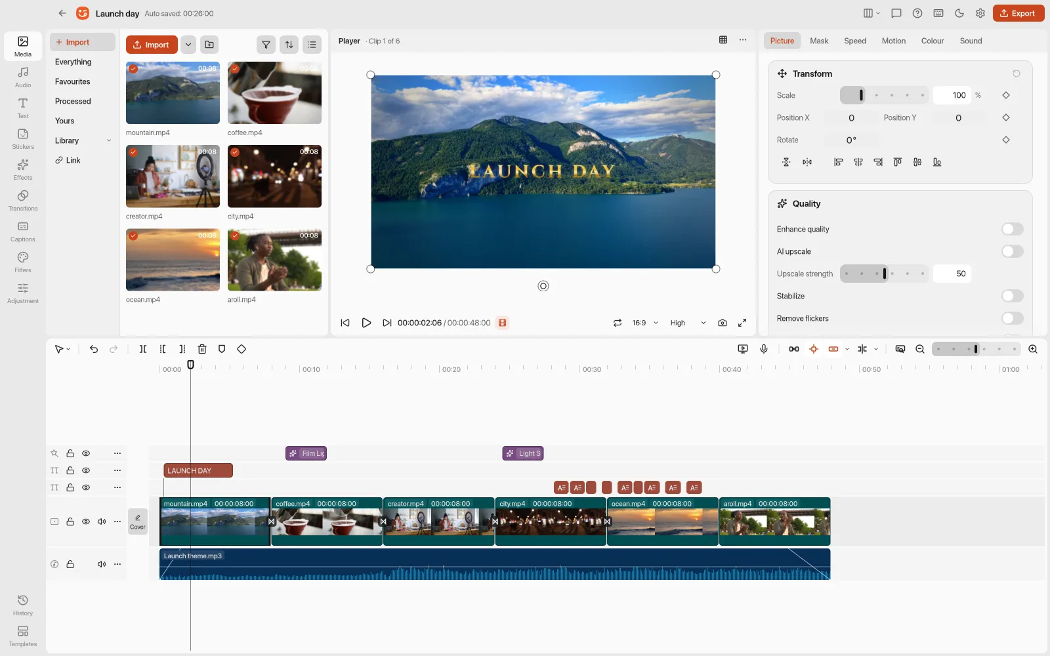This screenshot has width=1050, height=656.
Task: Switch to the Colour tab
Action: (x=933, y=41)
